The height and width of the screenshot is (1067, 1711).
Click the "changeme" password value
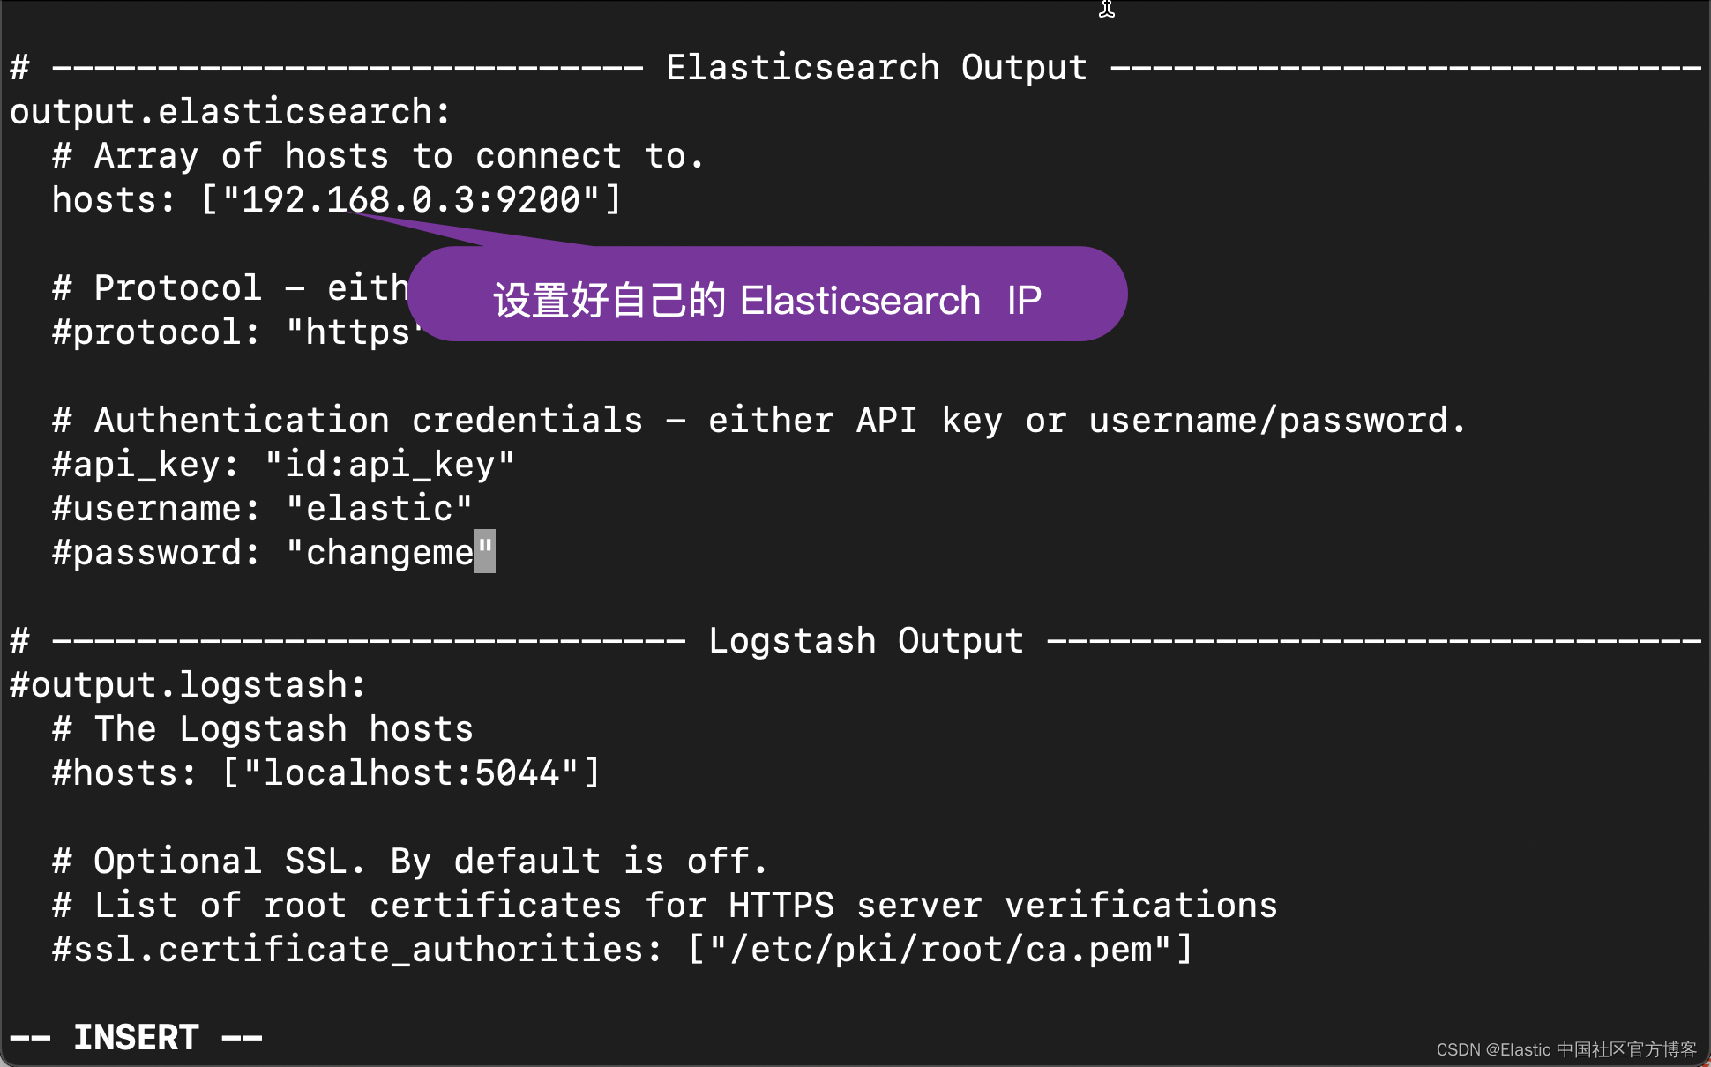[389, 553]
